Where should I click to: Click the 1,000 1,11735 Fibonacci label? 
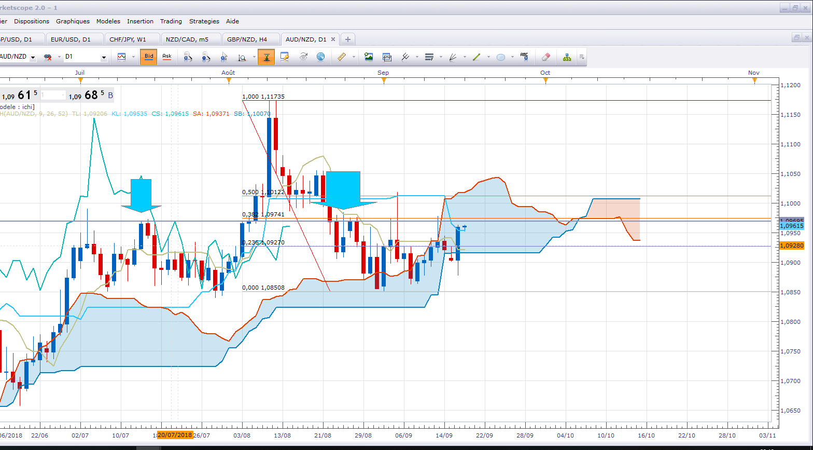263,97
